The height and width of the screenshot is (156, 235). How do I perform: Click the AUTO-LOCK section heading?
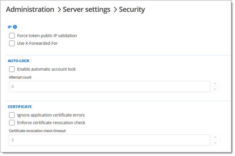tap(19, 61)
